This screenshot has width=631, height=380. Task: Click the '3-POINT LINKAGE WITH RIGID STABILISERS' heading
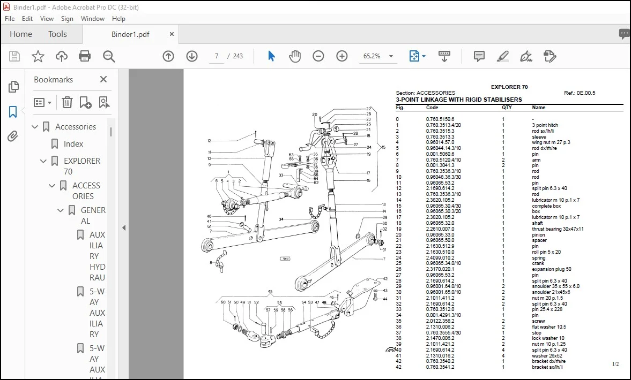(x=459, y=100)
